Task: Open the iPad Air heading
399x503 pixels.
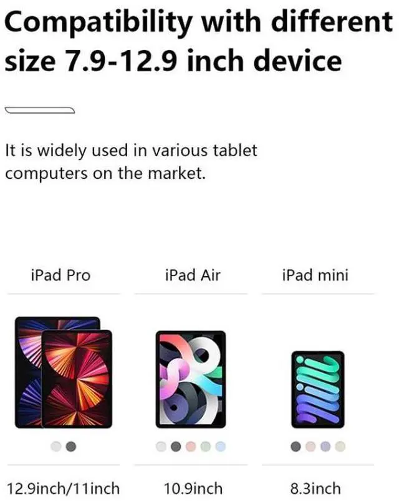Action: coord(193,275)
